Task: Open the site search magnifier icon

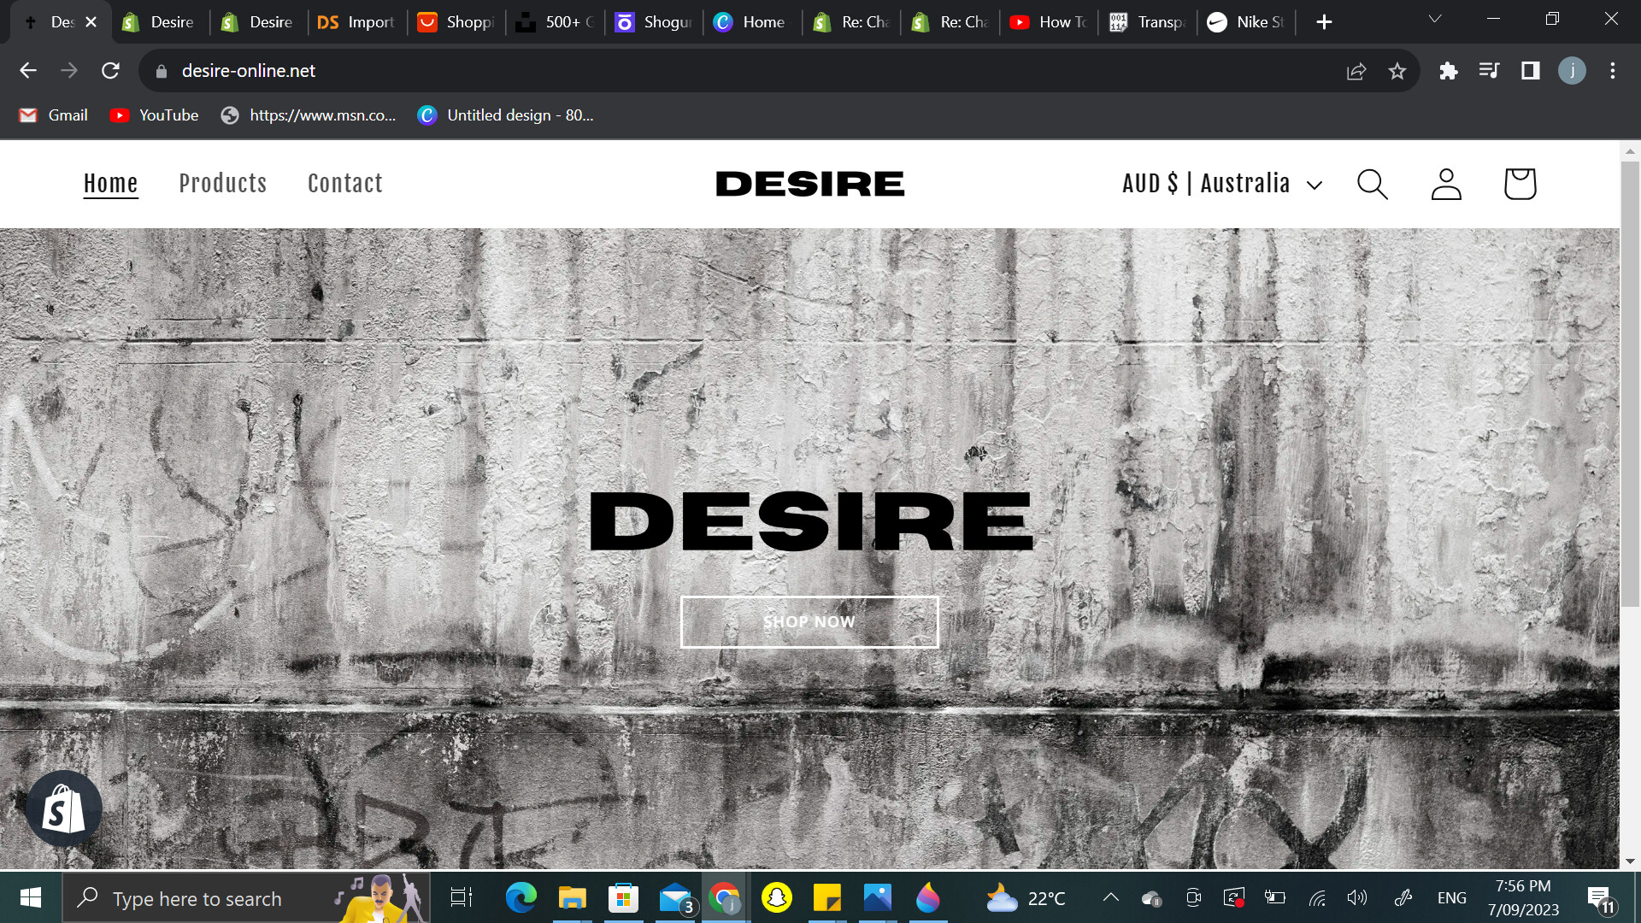Action: (x=1372, y=184)
